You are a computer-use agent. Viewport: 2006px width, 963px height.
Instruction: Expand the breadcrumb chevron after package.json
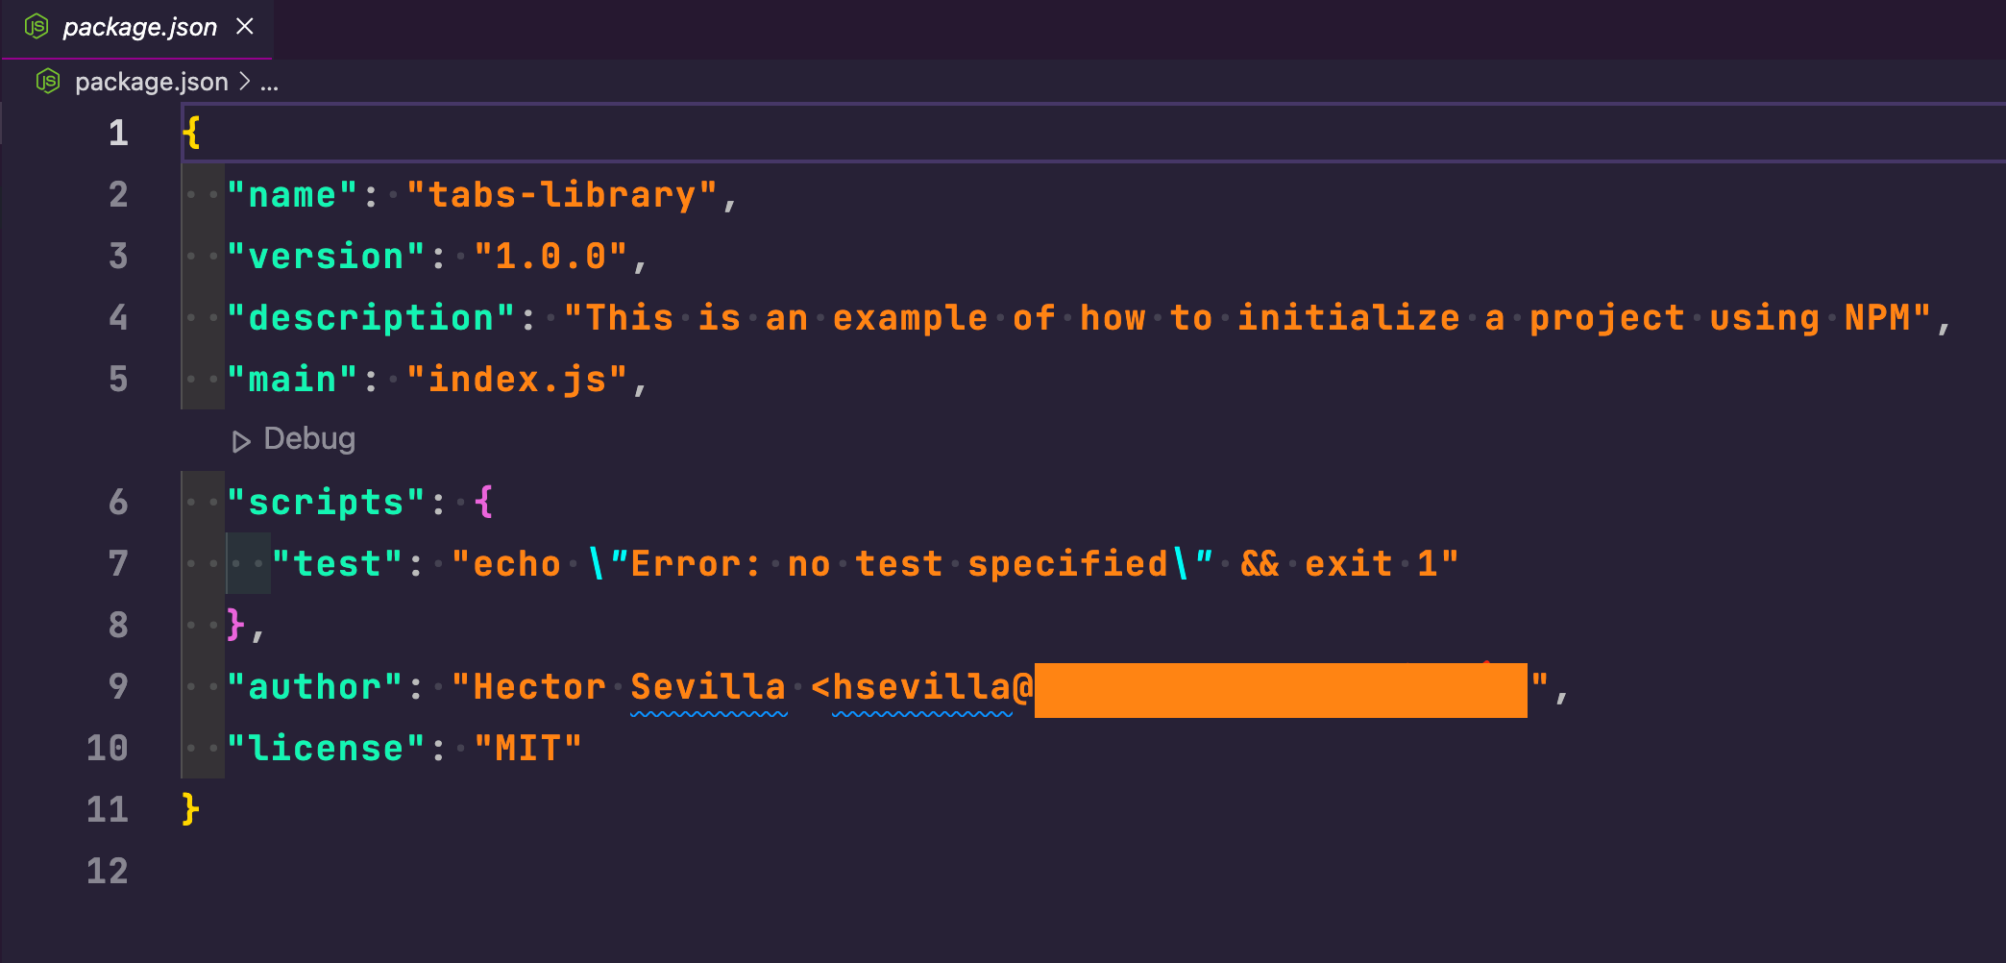[245, 82]
